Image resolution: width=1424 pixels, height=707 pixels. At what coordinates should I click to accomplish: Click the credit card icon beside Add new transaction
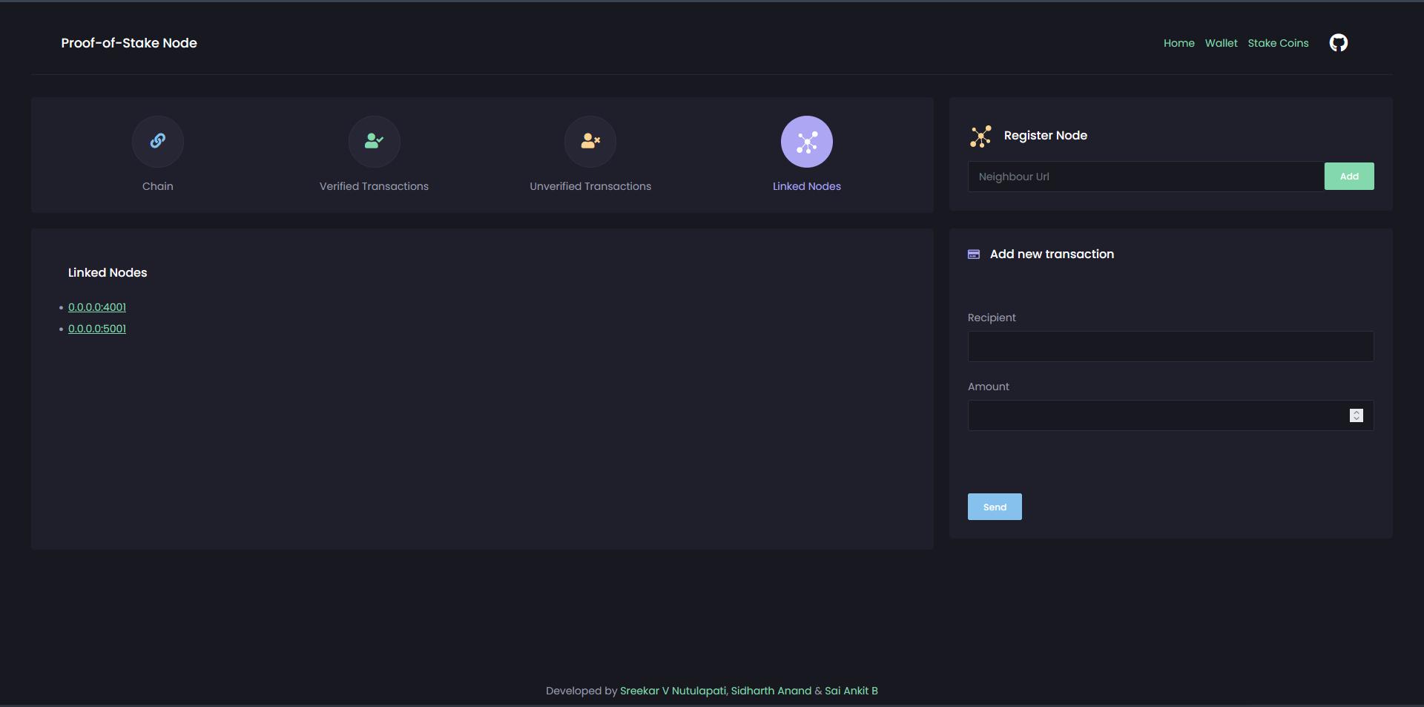click(x=974, y=254)
